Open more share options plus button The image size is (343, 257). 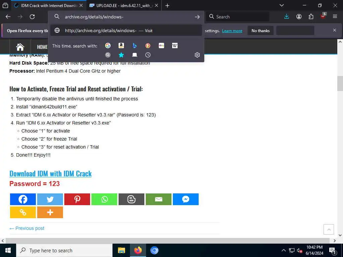pyautogui.click(x=50, y=212)
